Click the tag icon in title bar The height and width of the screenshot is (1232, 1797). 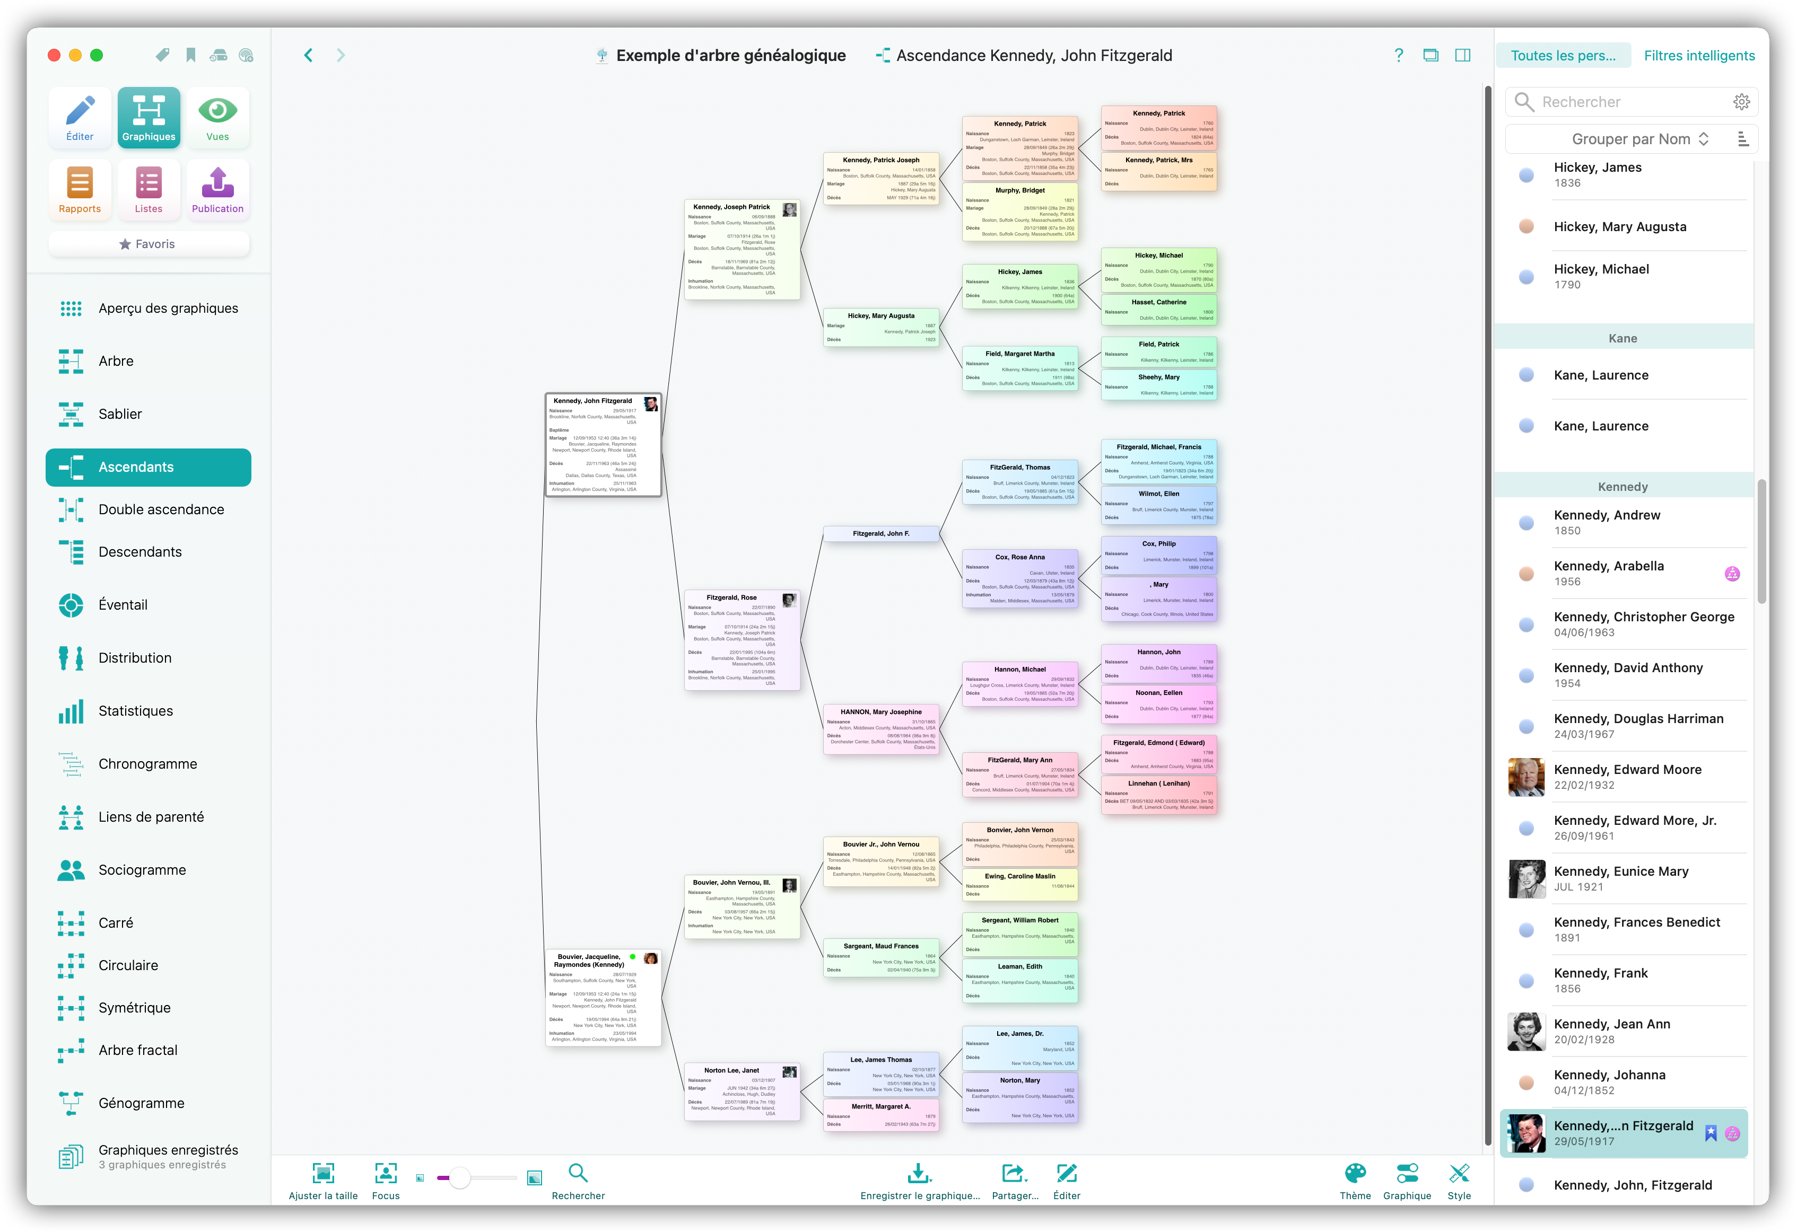(x=162, y=55)
